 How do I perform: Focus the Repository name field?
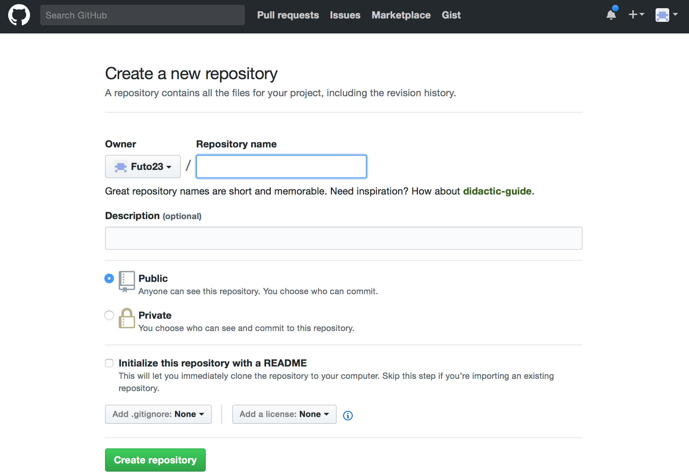click(281, 167)
